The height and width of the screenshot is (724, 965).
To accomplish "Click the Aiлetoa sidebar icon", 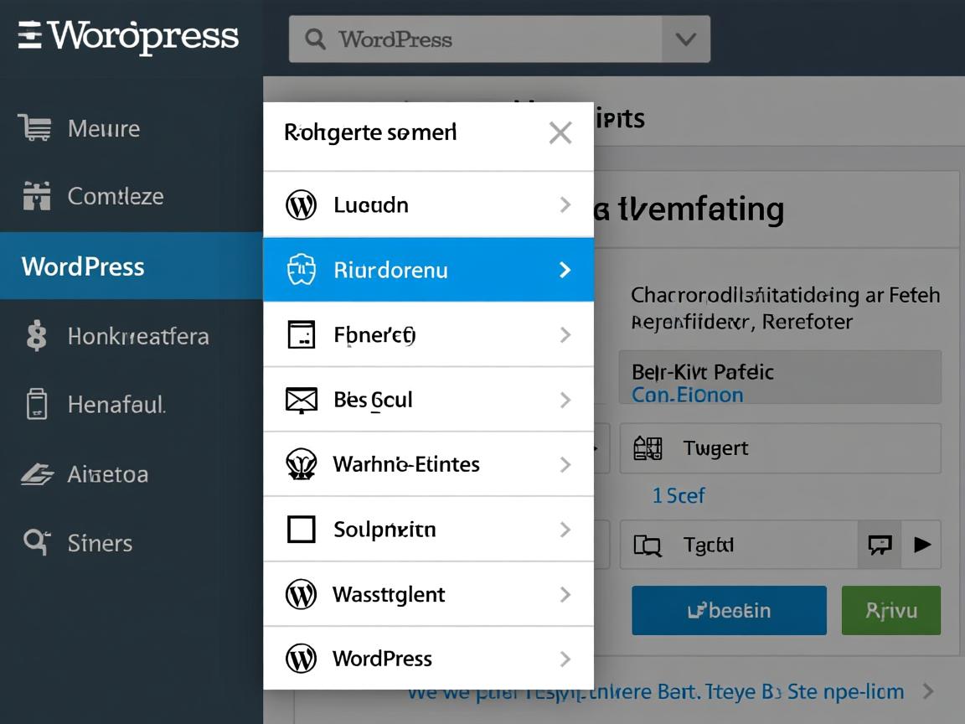I will pos(37,474).
